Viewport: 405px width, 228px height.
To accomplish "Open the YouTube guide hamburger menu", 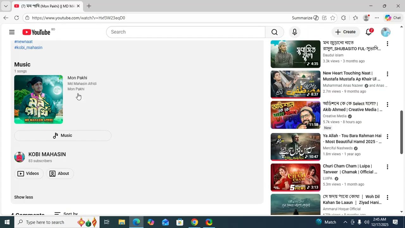I will [x=12, y=32].
